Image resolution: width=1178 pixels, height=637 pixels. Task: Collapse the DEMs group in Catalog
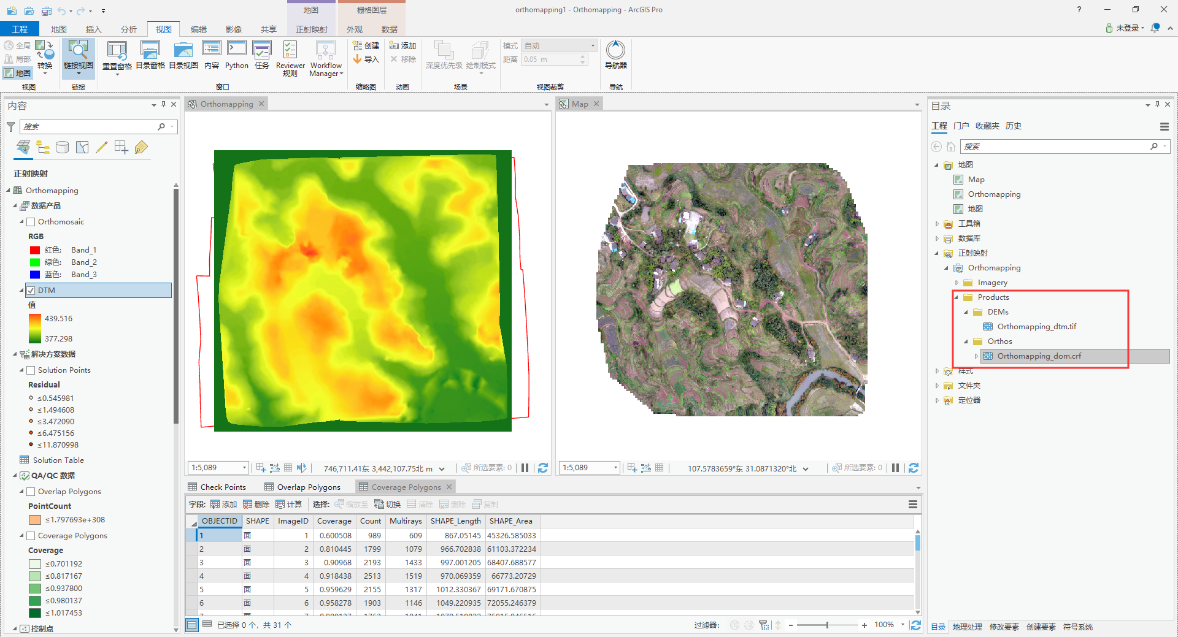(x=967, y=311)
